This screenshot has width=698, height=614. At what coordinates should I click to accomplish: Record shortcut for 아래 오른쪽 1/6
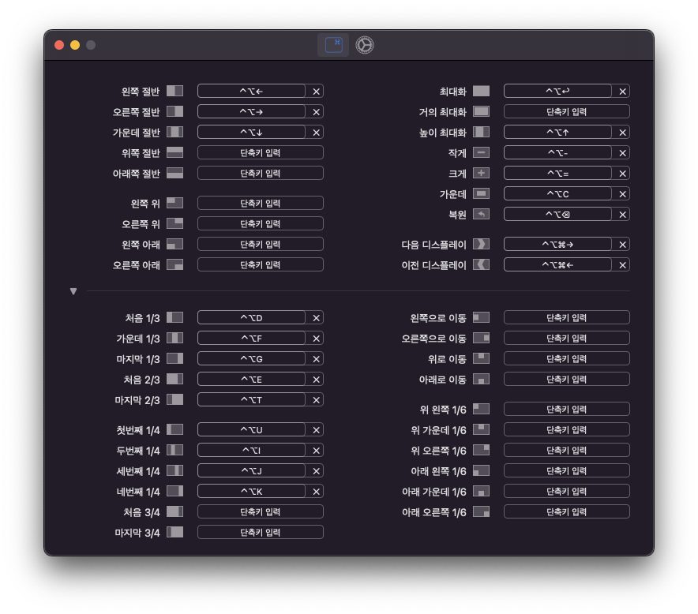(566, 511)
